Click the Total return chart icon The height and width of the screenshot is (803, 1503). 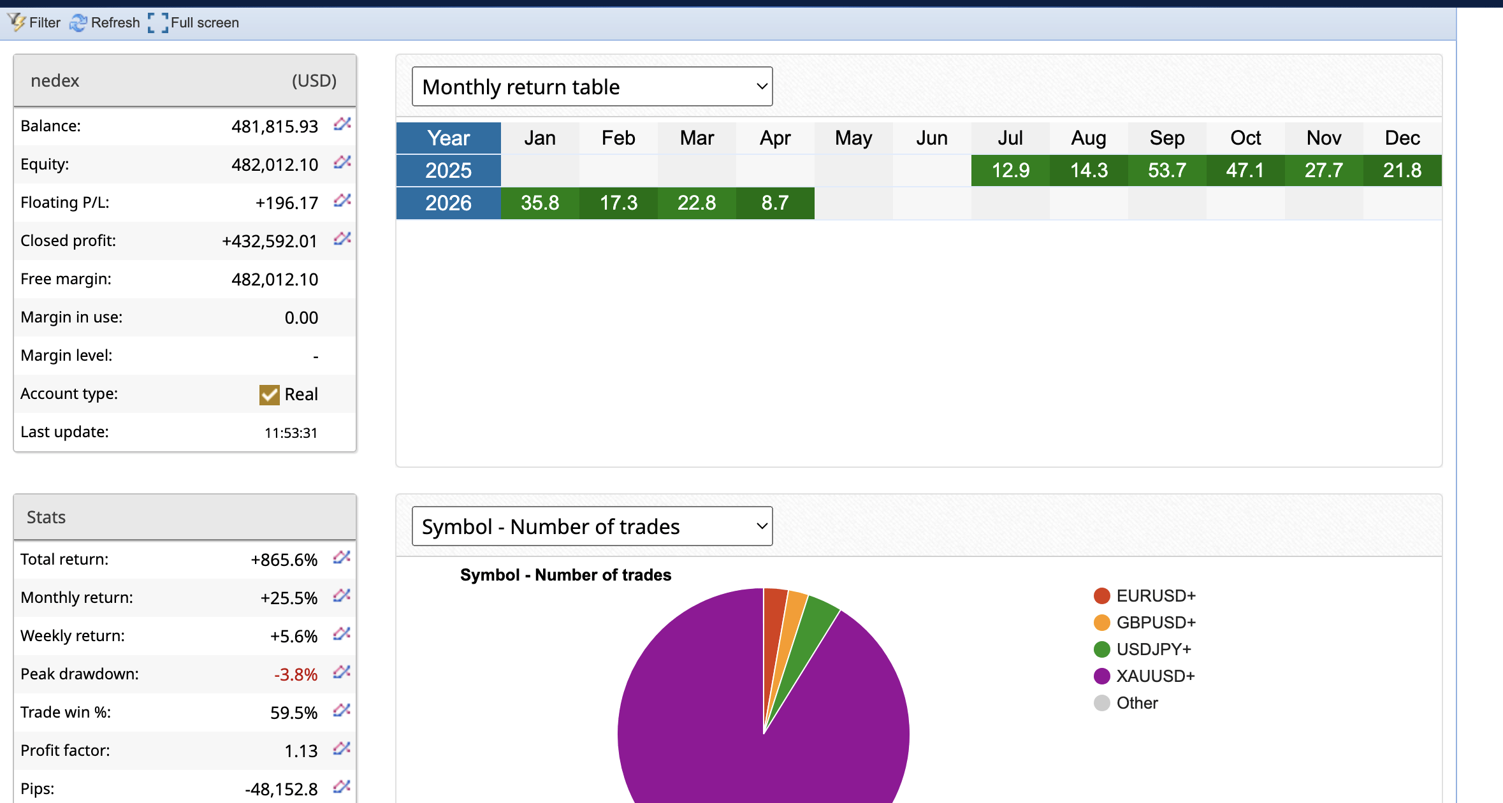pyautogui.click(x=342, y=558)
